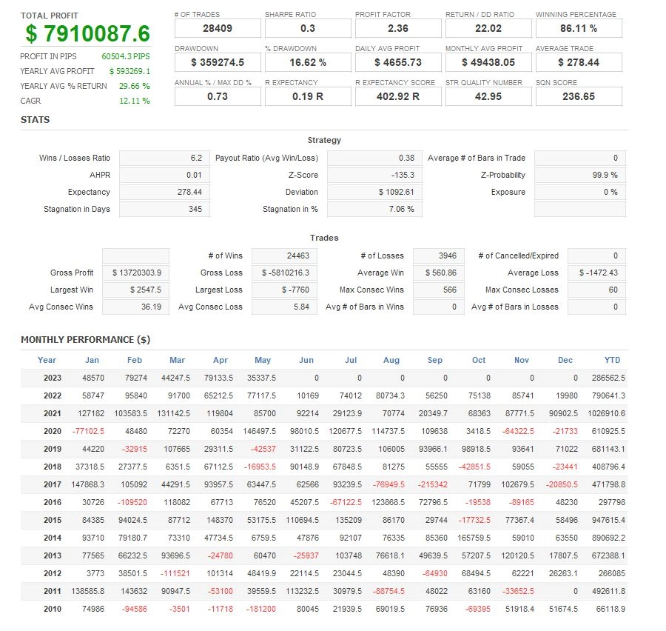Select Monthly Avg Profit value $ 49438.05
The image size is (666, 631).
pyautogui.click(x=488, y=62)
